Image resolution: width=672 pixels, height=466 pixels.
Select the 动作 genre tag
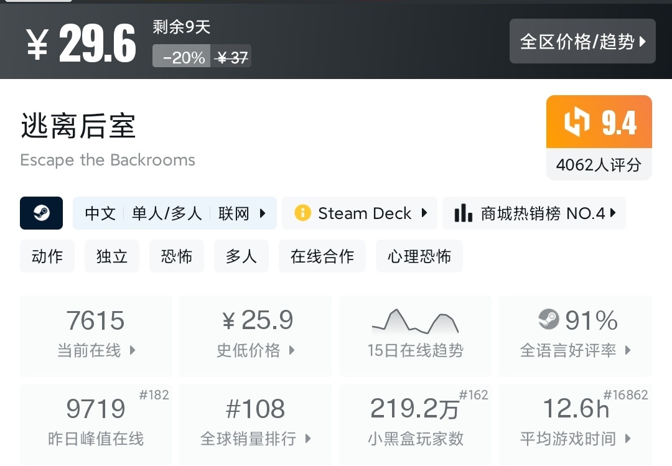47,256
